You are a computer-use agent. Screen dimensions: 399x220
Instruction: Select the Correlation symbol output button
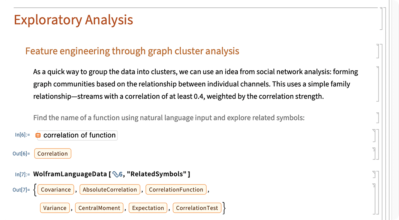tap(53, 154)
